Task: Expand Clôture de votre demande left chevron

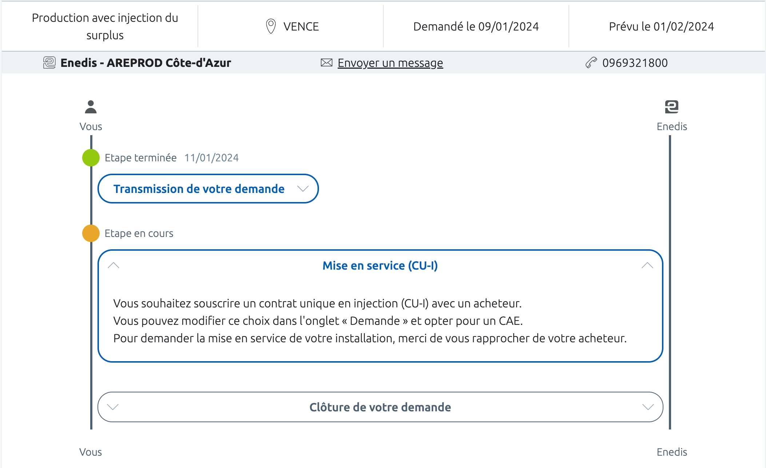Action: point(113,407)
